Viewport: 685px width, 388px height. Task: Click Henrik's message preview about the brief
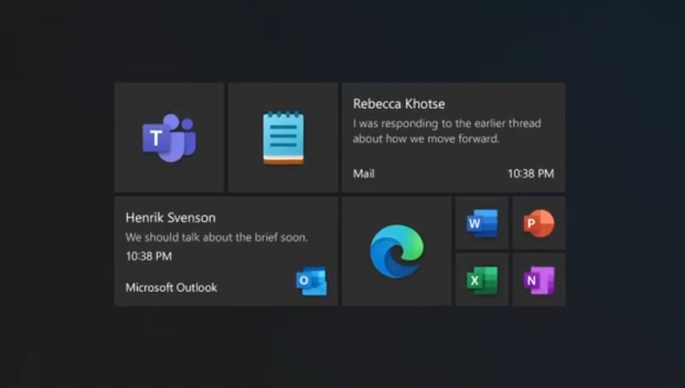pyautogui.click(x=219, y=238)
